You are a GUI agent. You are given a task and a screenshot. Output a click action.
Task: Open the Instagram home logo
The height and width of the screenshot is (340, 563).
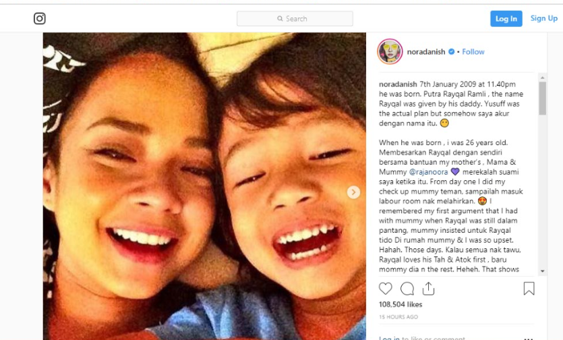tap(40, 18)
